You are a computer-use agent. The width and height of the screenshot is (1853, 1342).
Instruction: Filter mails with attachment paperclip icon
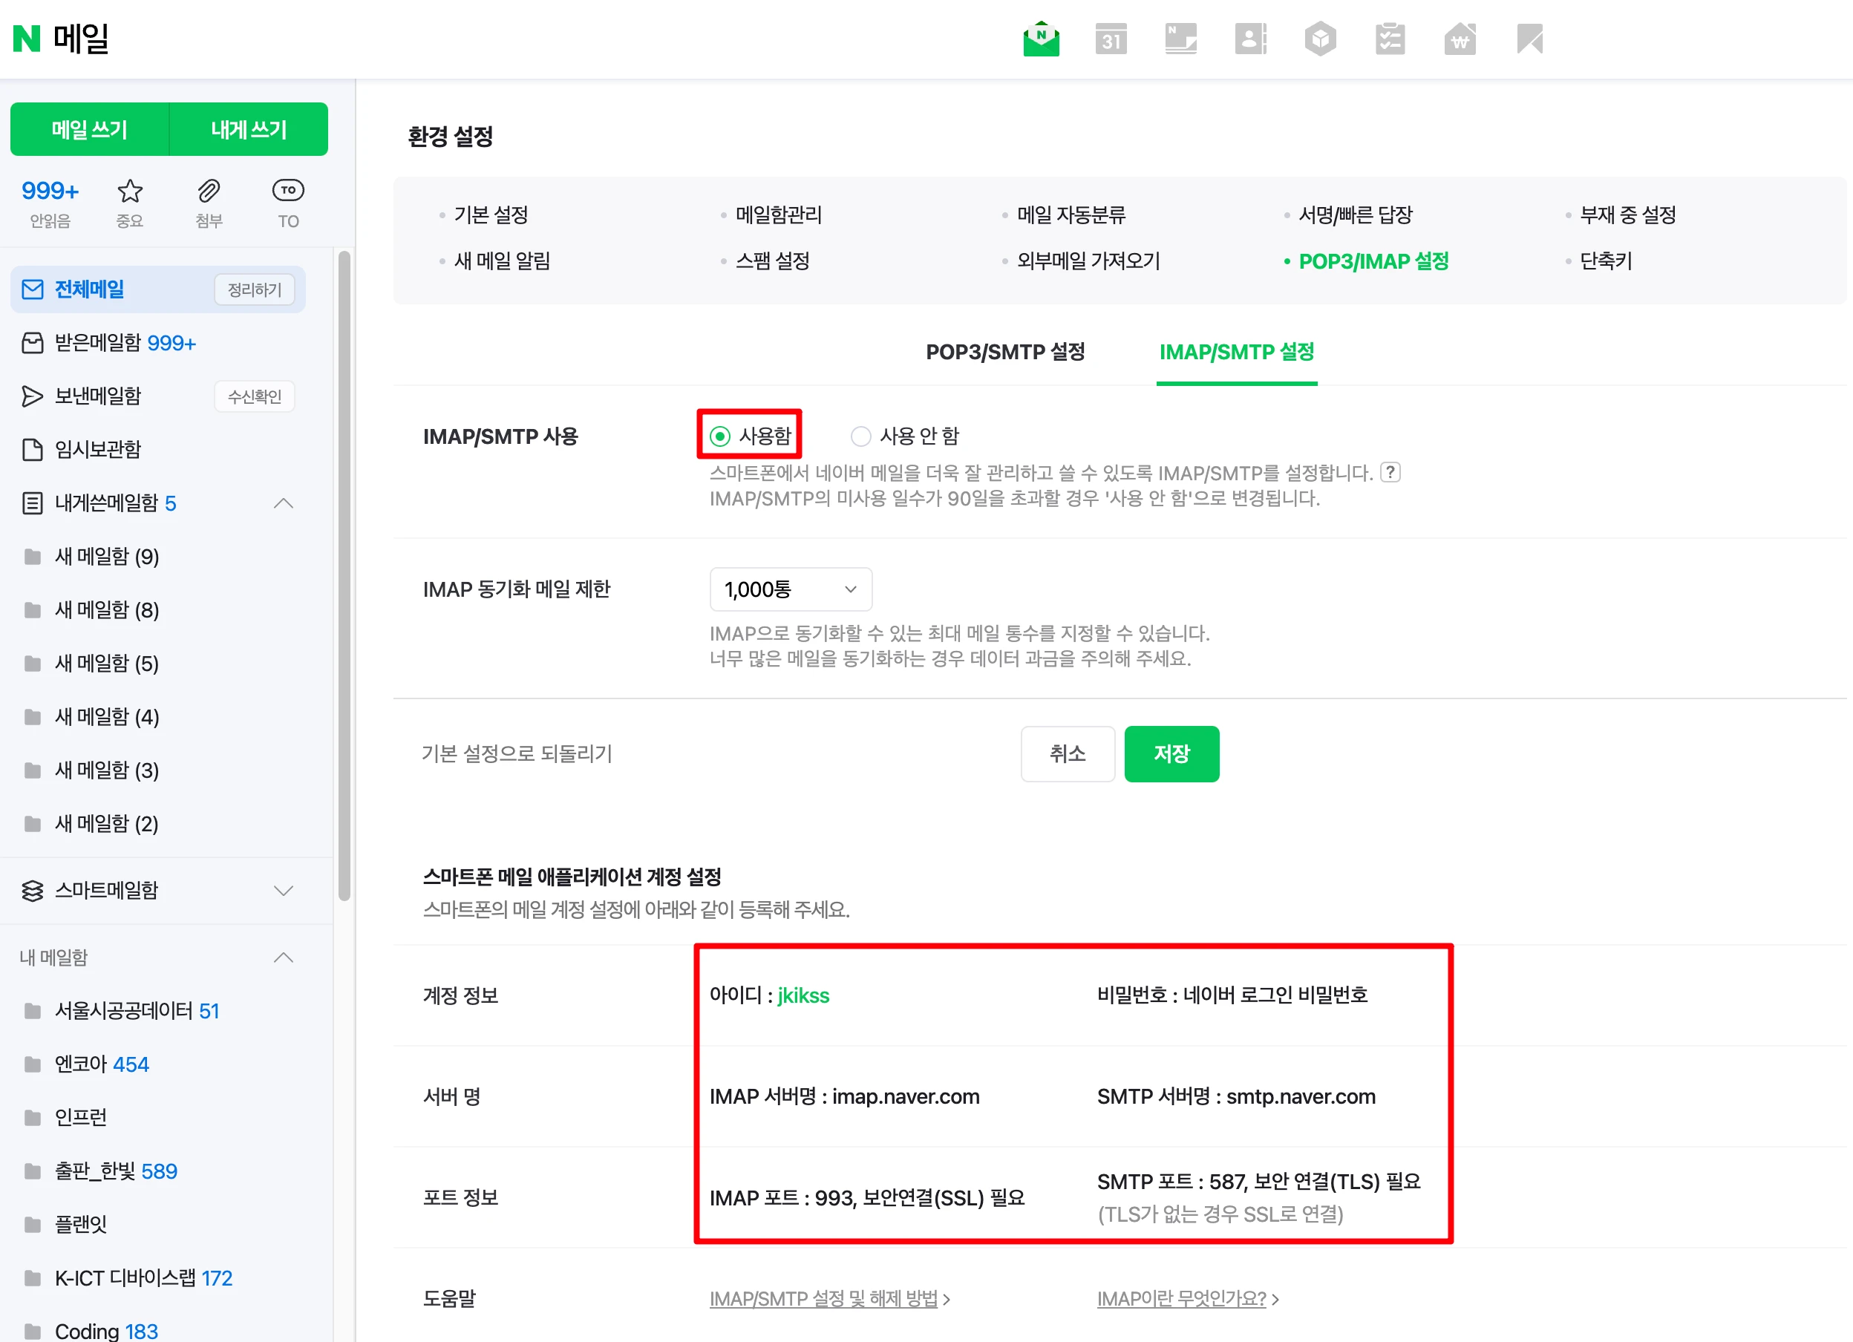pos(209,191)
